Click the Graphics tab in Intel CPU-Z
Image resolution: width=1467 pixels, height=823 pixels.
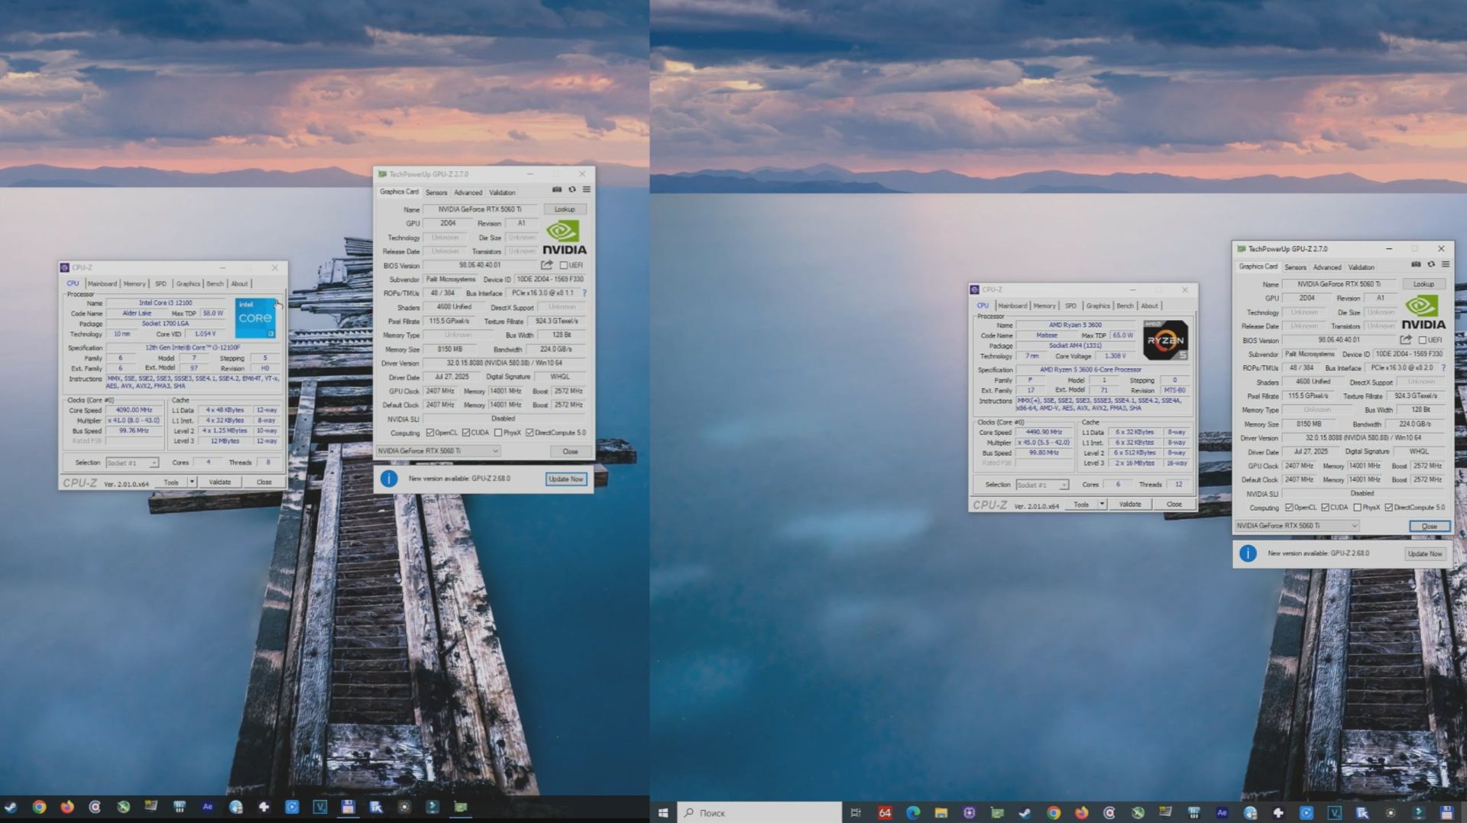coord(188,283)
